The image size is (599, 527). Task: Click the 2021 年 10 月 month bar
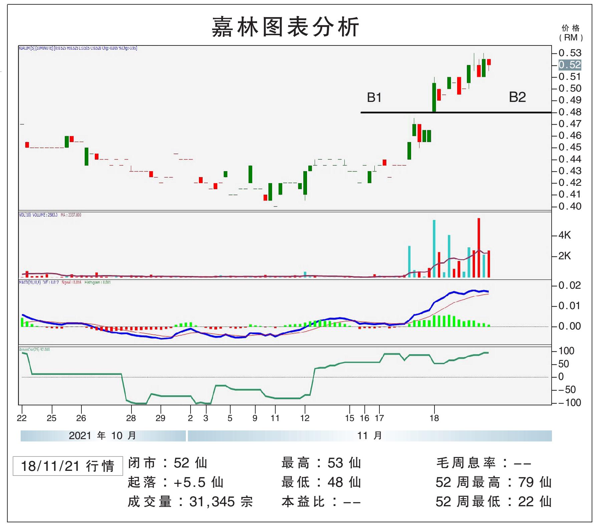click(x=103, y=436)
